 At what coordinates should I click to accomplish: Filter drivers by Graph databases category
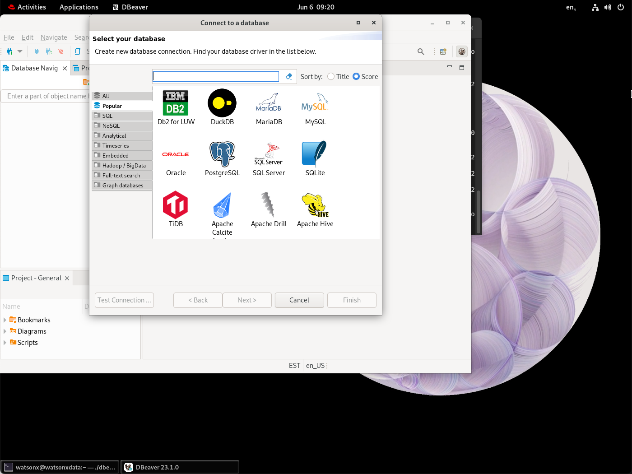point(122,185)
